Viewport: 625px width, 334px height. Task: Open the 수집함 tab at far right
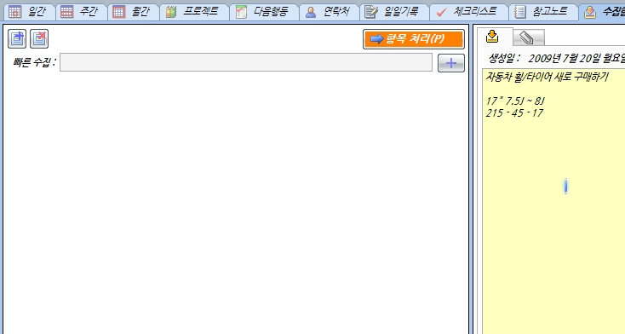click(603, 12)
